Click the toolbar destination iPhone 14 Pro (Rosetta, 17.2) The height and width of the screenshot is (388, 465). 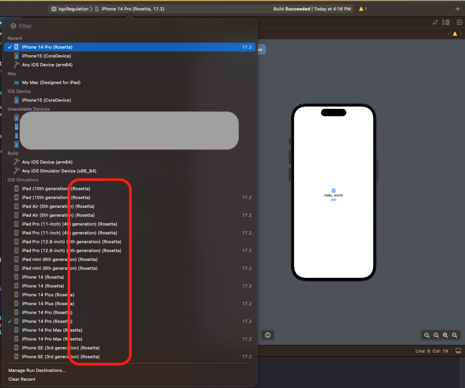point(130,9)
